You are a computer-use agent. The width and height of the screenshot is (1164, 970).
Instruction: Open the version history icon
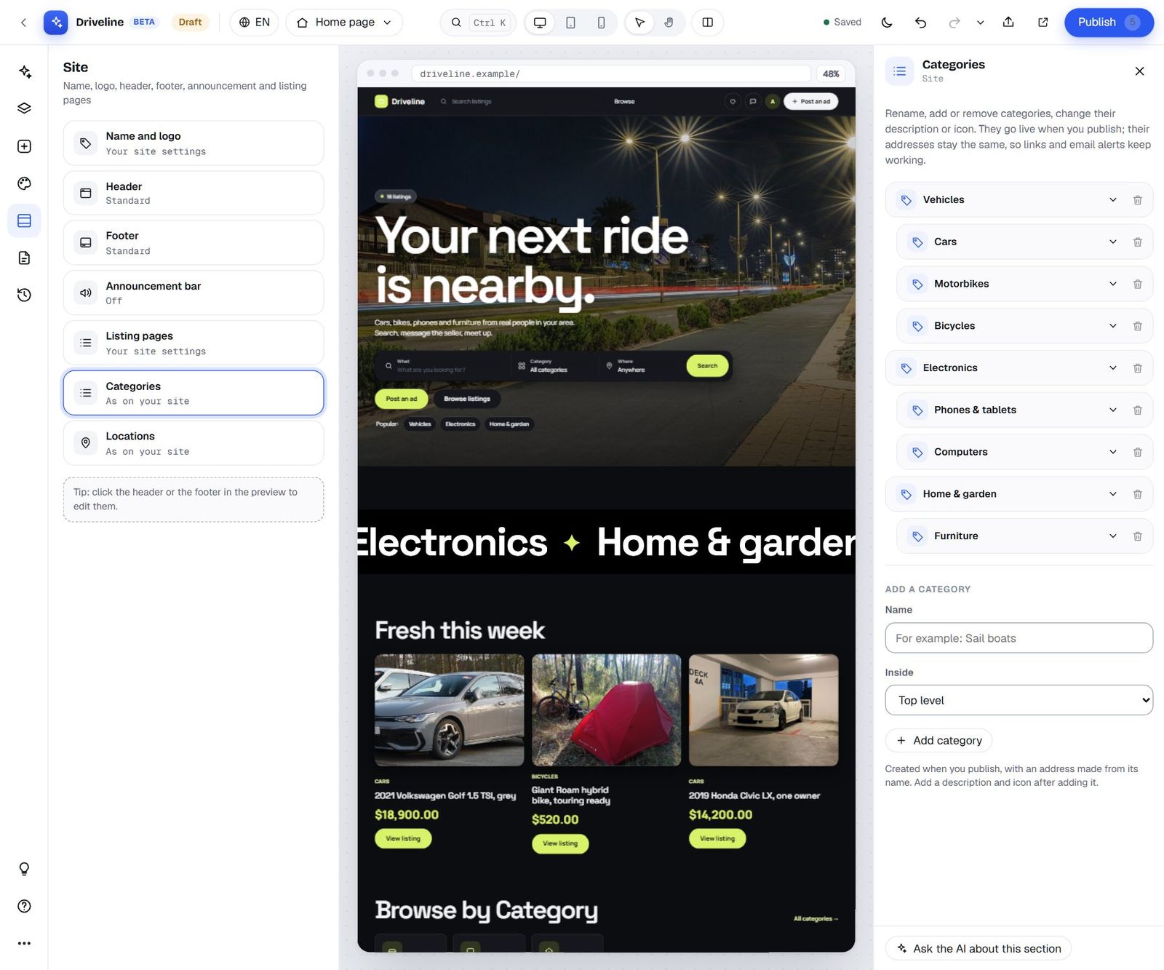(24, 295)
